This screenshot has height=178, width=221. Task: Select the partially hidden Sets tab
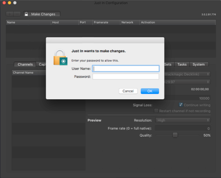coord(169,64)
